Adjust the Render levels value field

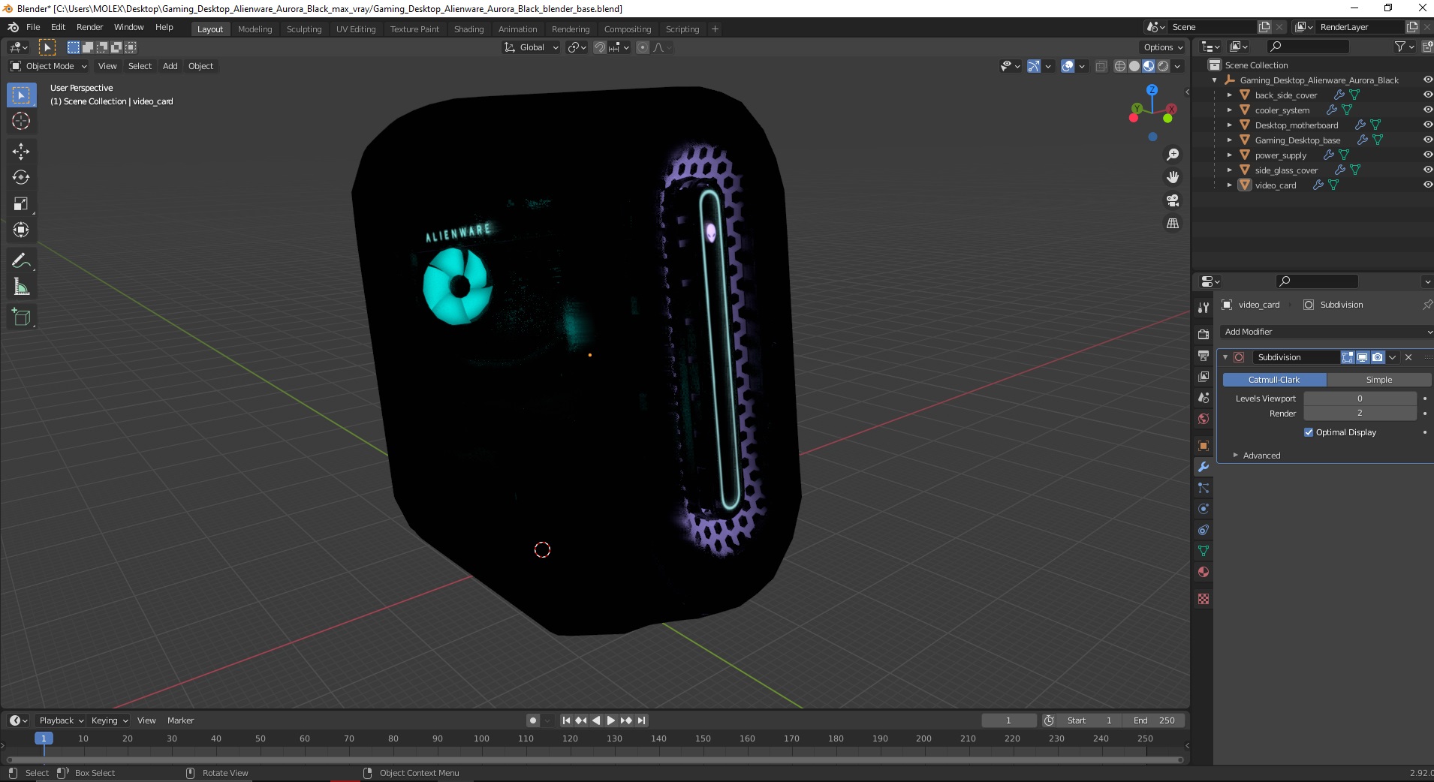[1360, 414]
